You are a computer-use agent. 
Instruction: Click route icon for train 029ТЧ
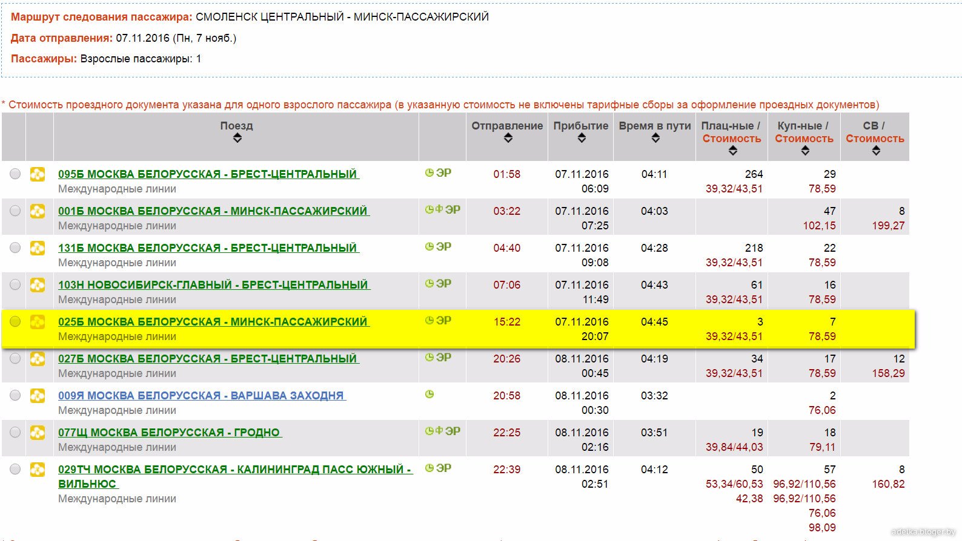(x=38, y=470)
